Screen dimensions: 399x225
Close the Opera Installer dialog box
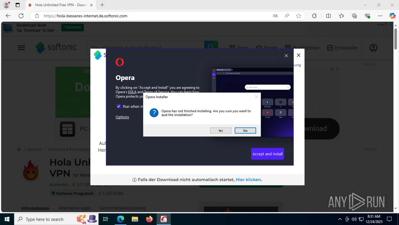pyautogui.click(x=256, y=97)
